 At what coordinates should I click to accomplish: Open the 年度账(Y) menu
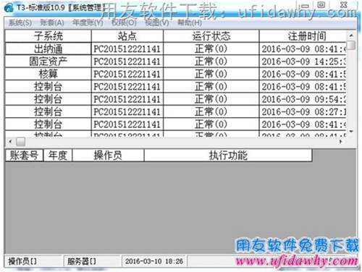click(x=88, y=23)
